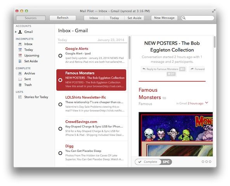Screen dimensions: 230x186
Task: Select Trash in the sidebar
Action: pyautogui.click(x=28, y=85)
